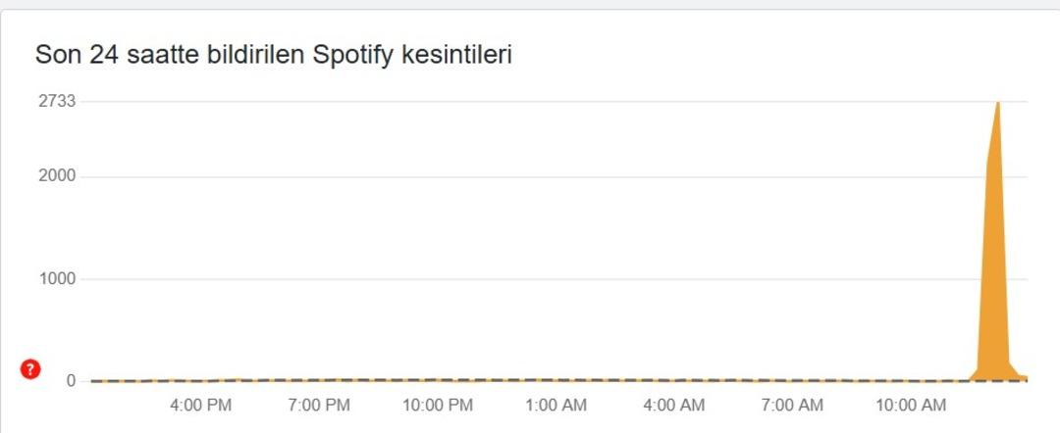Click the 1:00 AM time marker
Viewport: 1060px width, 433px height.
coord(556,406)
